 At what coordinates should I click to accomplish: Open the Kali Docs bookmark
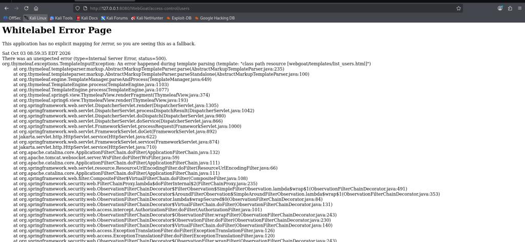pos(87,18)
